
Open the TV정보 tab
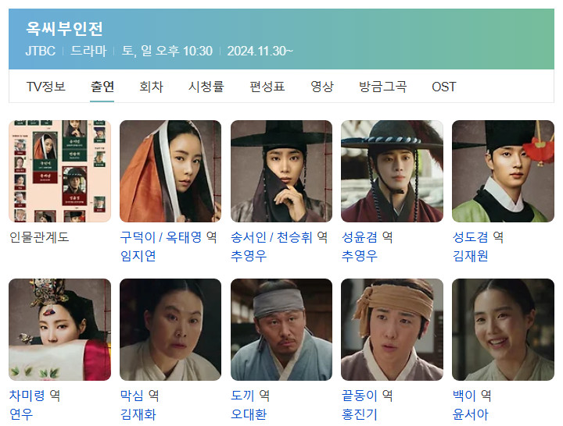click(x=46, y=87)
